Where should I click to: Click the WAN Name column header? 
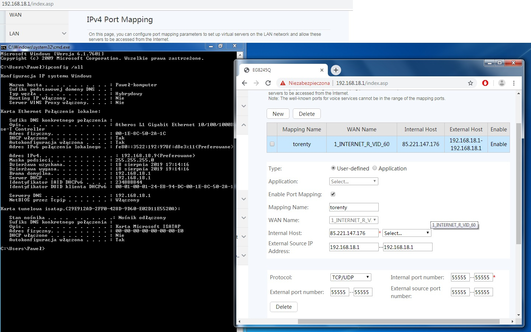tap(362, 129)
